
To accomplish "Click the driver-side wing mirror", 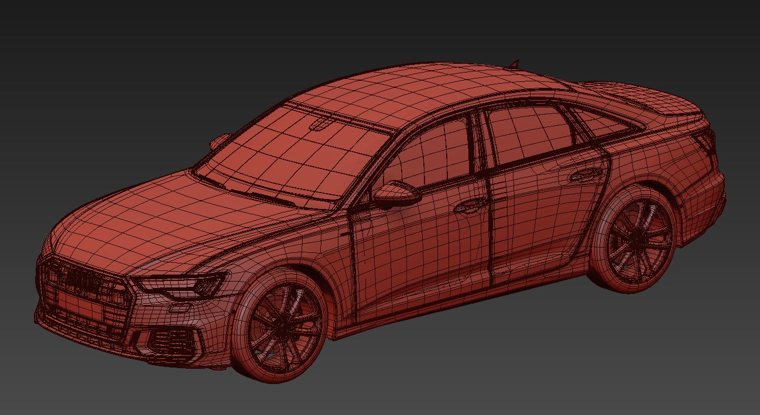I will point(396,194).
